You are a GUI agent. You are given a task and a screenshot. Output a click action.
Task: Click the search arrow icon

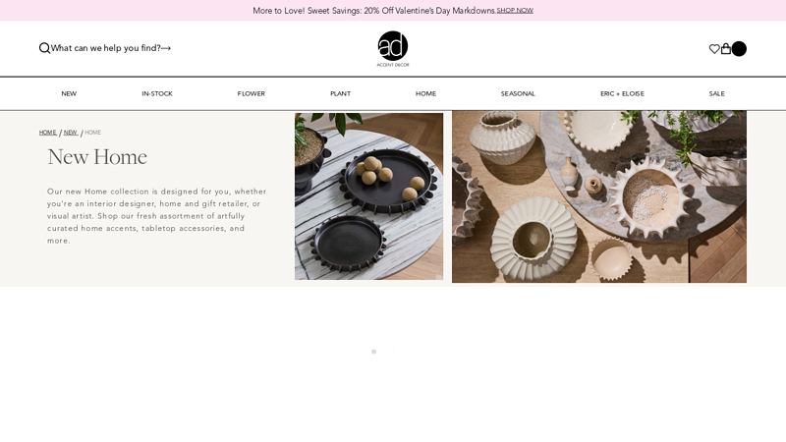pyautogui.click(x=166, y=48)
